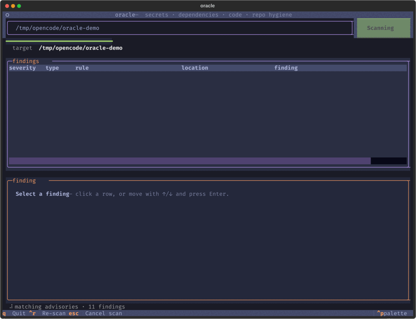Click the header subtitle 'secrets · dependencies · code · repo hygiene'

point(218,15)
